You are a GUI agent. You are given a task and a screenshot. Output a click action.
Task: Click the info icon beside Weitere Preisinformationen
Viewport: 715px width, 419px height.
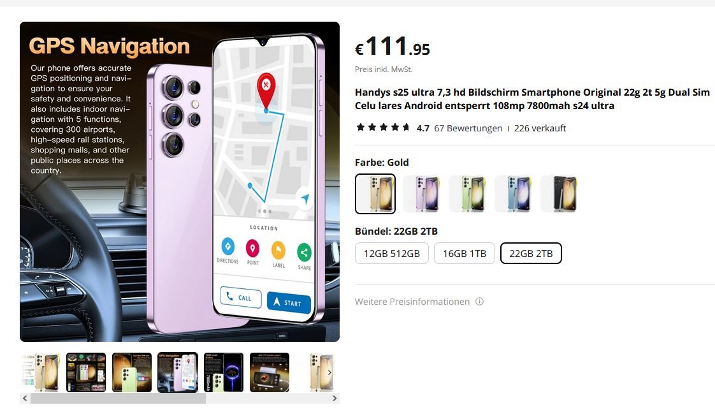(x=479, y=301)
